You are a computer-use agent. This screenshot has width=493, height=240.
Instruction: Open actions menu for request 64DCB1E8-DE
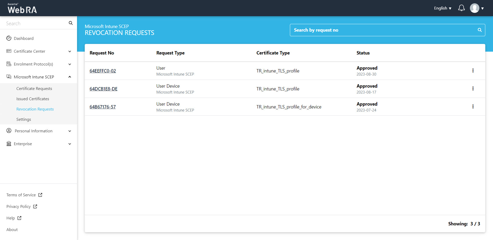(473, 89)
